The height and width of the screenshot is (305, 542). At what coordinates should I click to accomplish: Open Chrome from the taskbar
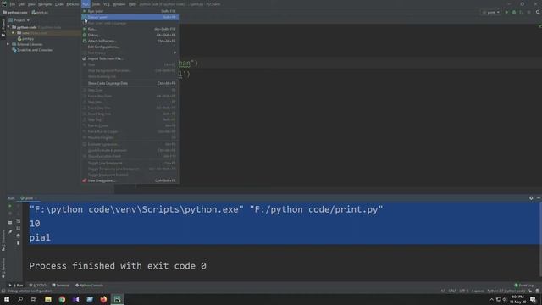[x=62, y=299]
